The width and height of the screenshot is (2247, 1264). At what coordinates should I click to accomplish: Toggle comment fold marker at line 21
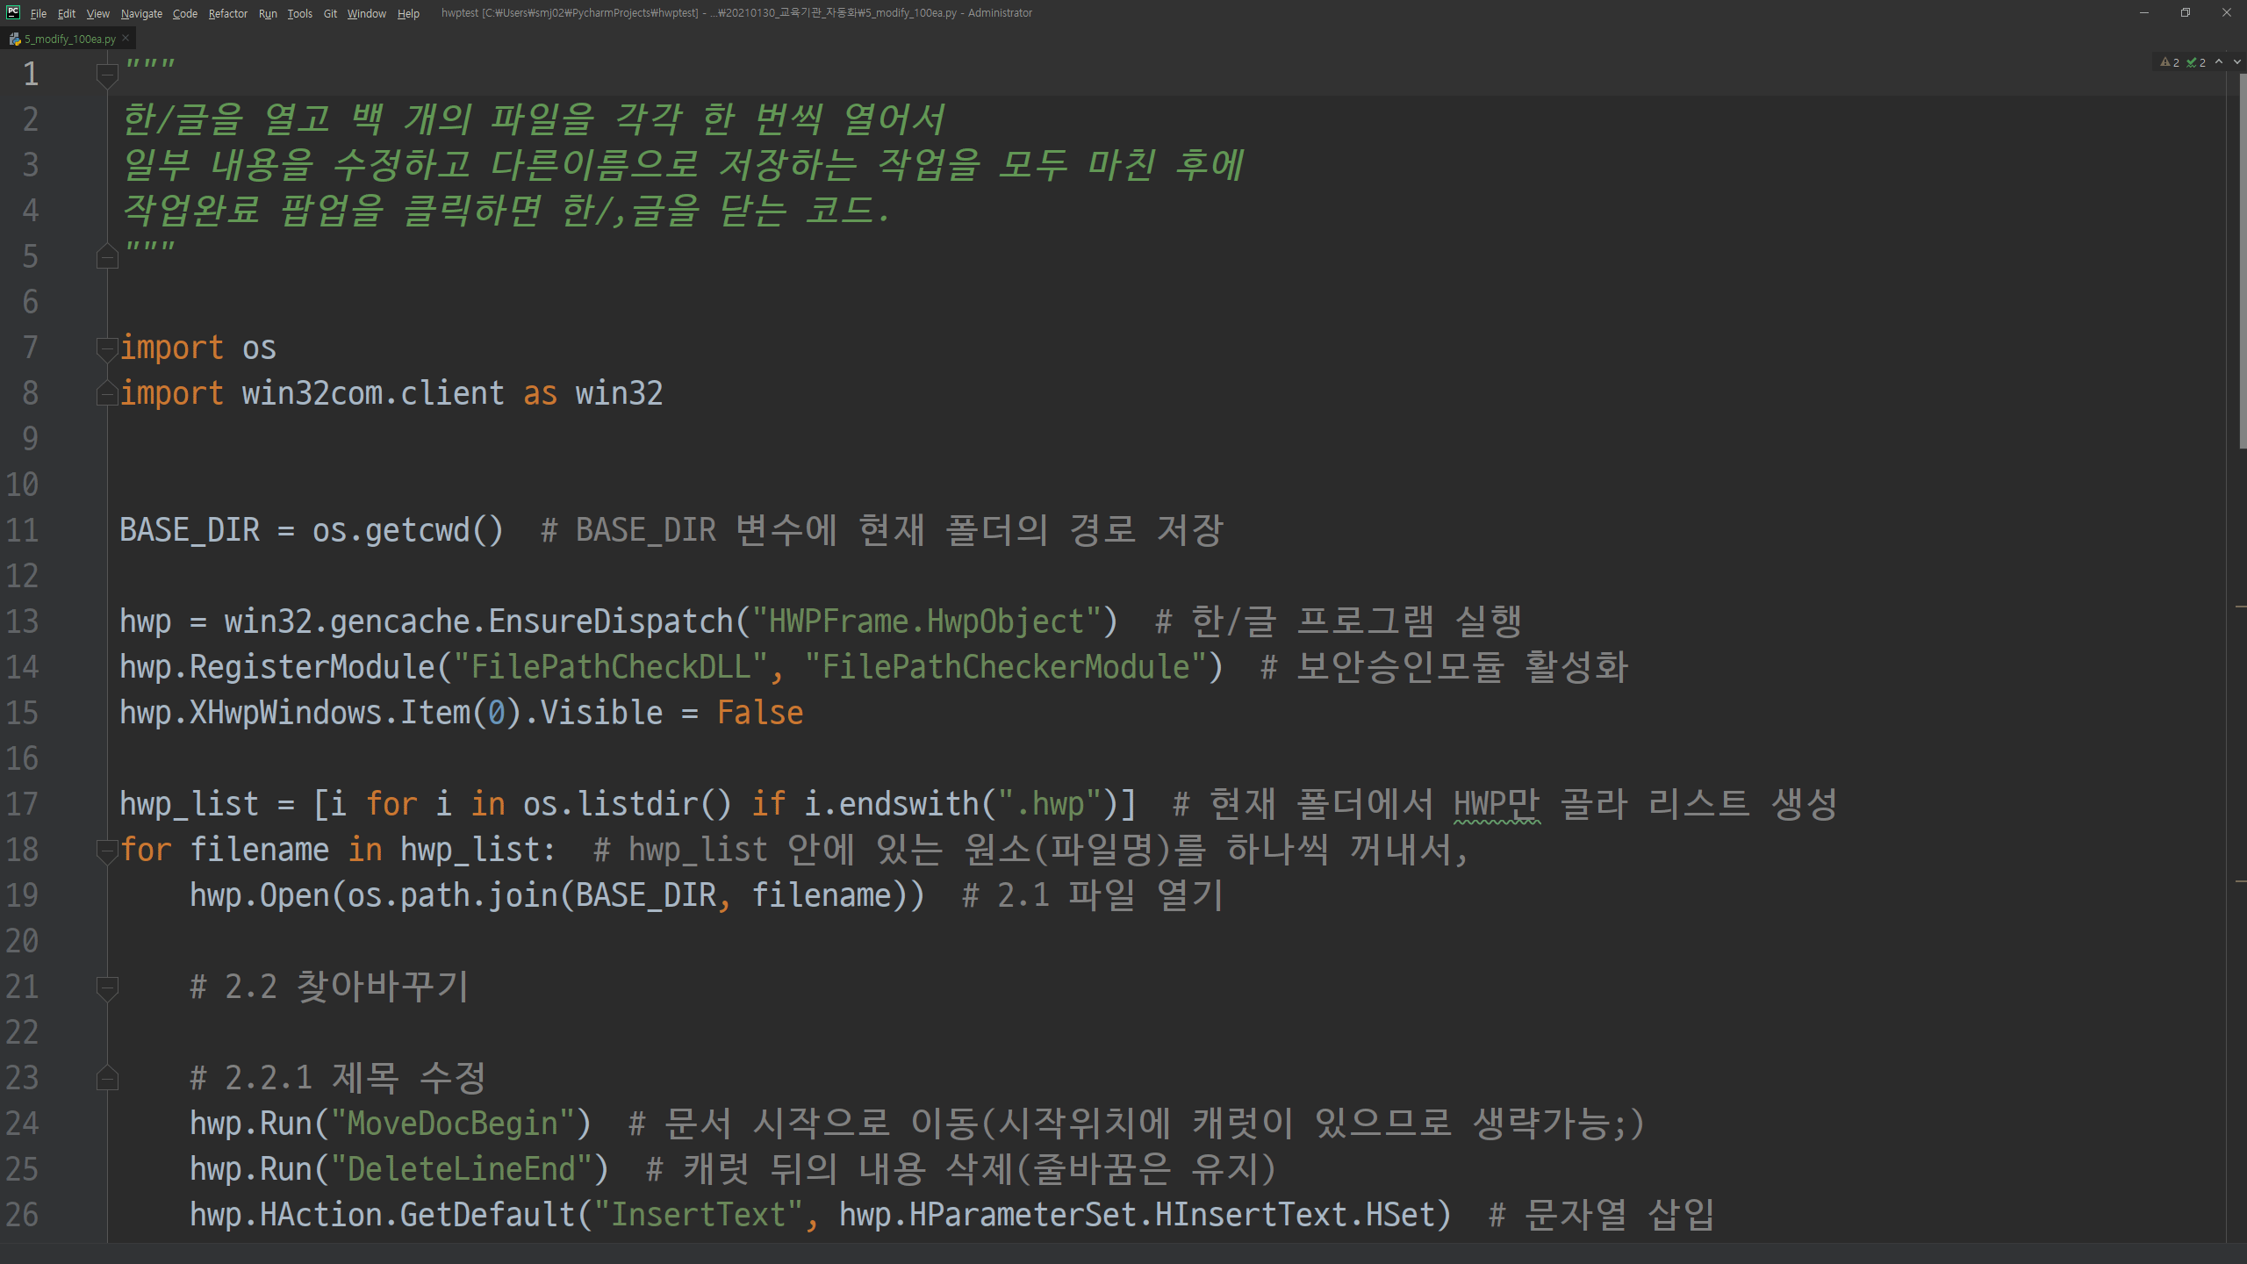(107, 987)
